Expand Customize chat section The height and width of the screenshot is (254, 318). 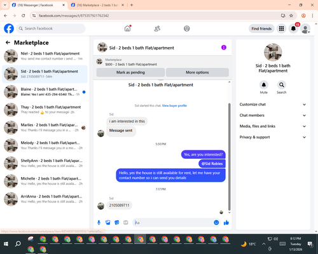[273, 104]
